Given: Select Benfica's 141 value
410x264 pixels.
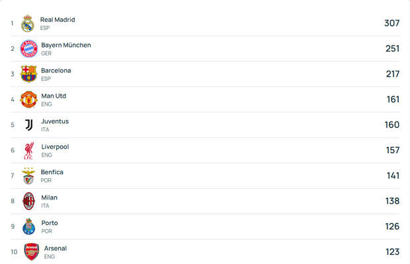Looking at the screenshot, I should tap(393, 176).
